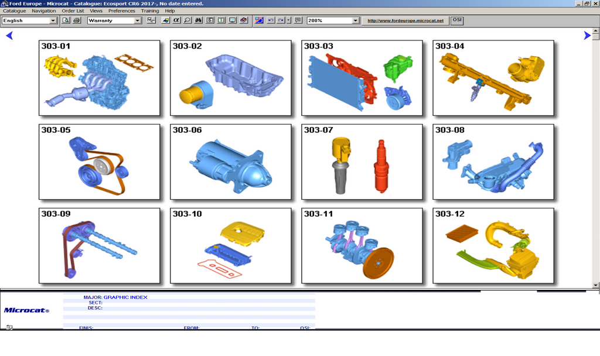
Task: Click the GRAPHIC INDEX link
Action: [x=125, y=297]
